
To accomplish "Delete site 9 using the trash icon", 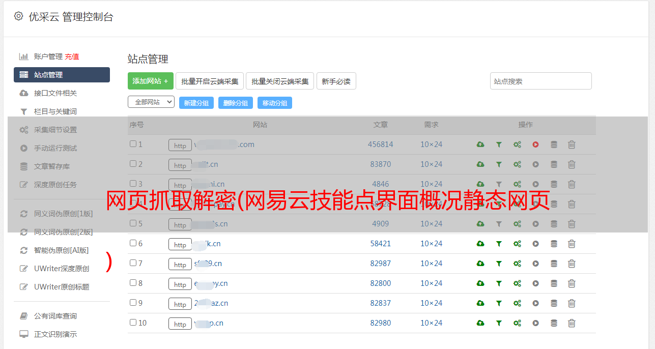I will click(572, 303).
